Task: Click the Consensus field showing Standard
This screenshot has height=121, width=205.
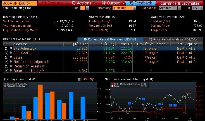Action: coord(168,8)
